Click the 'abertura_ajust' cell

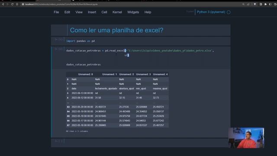(126, 88)
